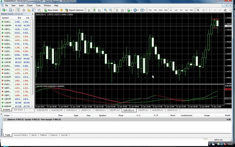The image size is (235, 147).
Task: Expand the Profiles dropdown arrow
Action: tap(14, 10)
